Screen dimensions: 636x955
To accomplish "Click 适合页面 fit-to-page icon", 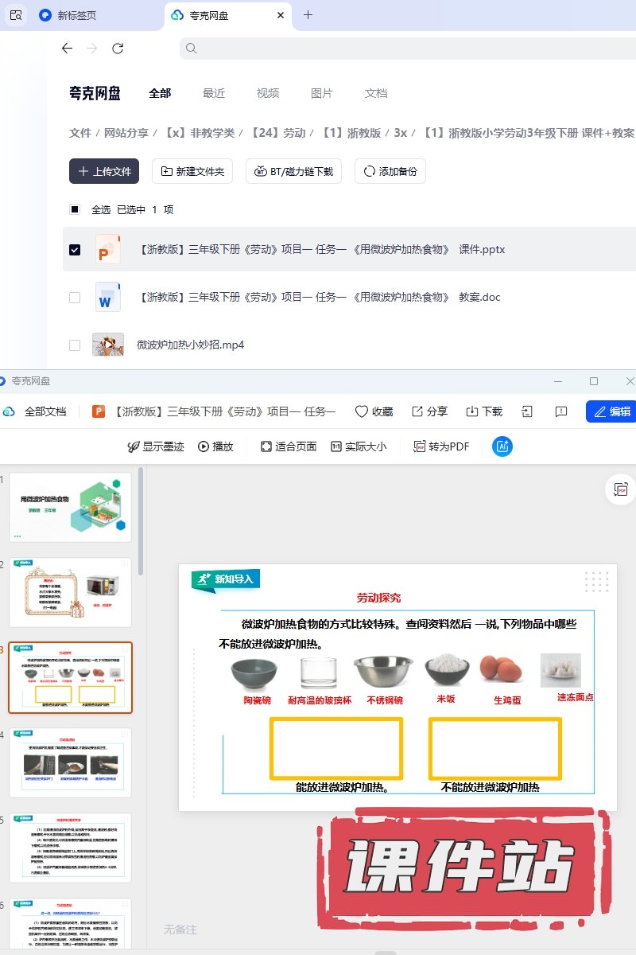I will 266,446.
